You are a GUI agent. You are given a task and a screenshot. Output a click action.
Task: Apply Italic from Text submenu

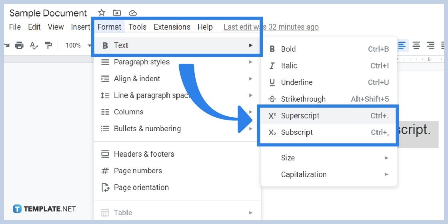(x=328, y=66)
